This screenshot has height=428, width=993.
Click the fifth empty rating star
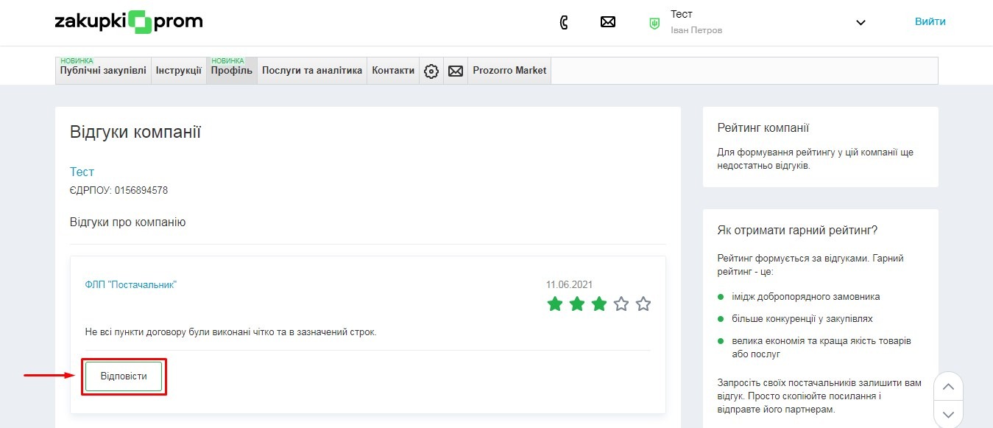coord(643,304)
